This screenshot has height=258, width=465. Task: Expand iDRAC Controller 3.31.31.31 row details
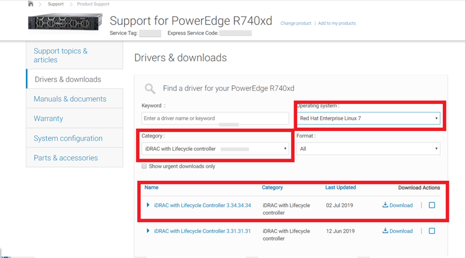tap(148, 231)
